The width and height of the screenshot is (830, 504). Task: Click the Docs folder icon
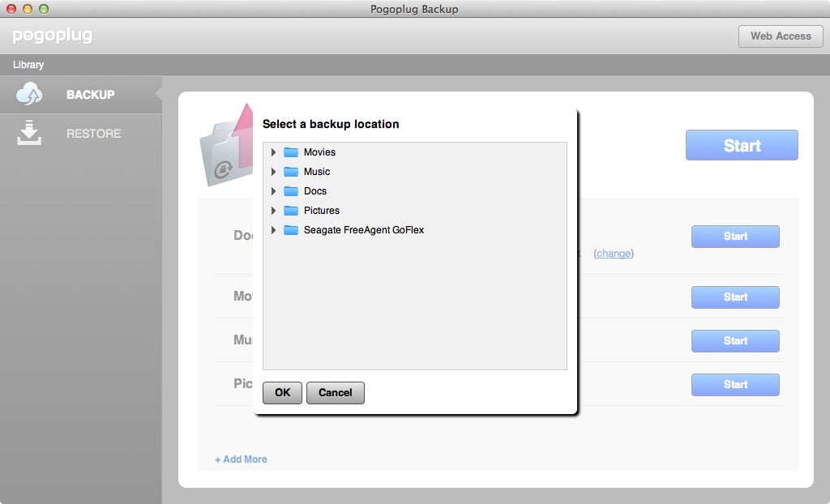pos(291,191)
